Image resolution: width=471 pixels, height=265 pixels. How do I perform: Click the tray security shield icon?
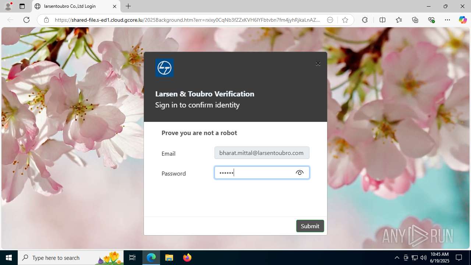[406, 258]
